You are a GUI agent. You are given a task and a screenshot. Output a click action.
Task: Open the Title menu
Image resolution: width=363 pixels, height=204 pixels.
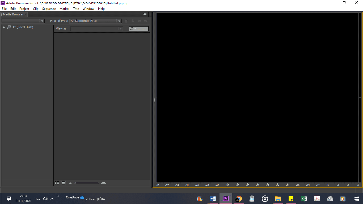[76, 9]
